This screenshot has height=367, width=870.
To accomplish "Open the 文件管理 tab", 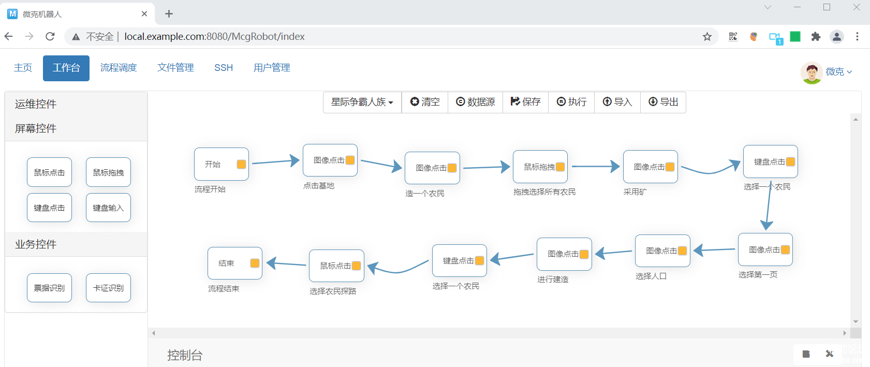I will click(175, 68).
